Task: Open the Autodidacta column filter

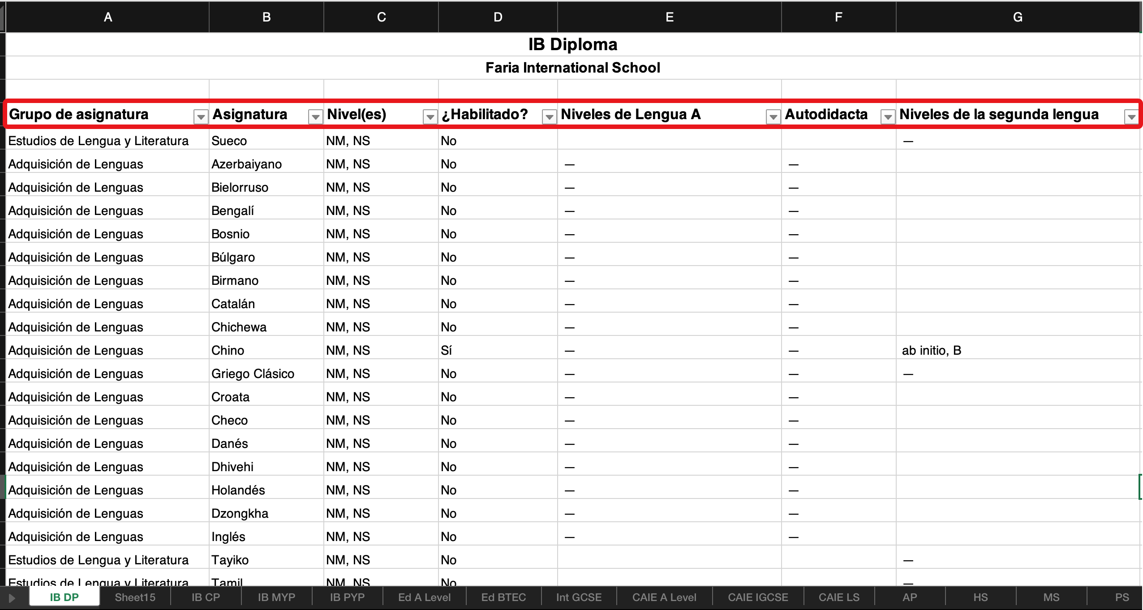Action: [888, 117]
